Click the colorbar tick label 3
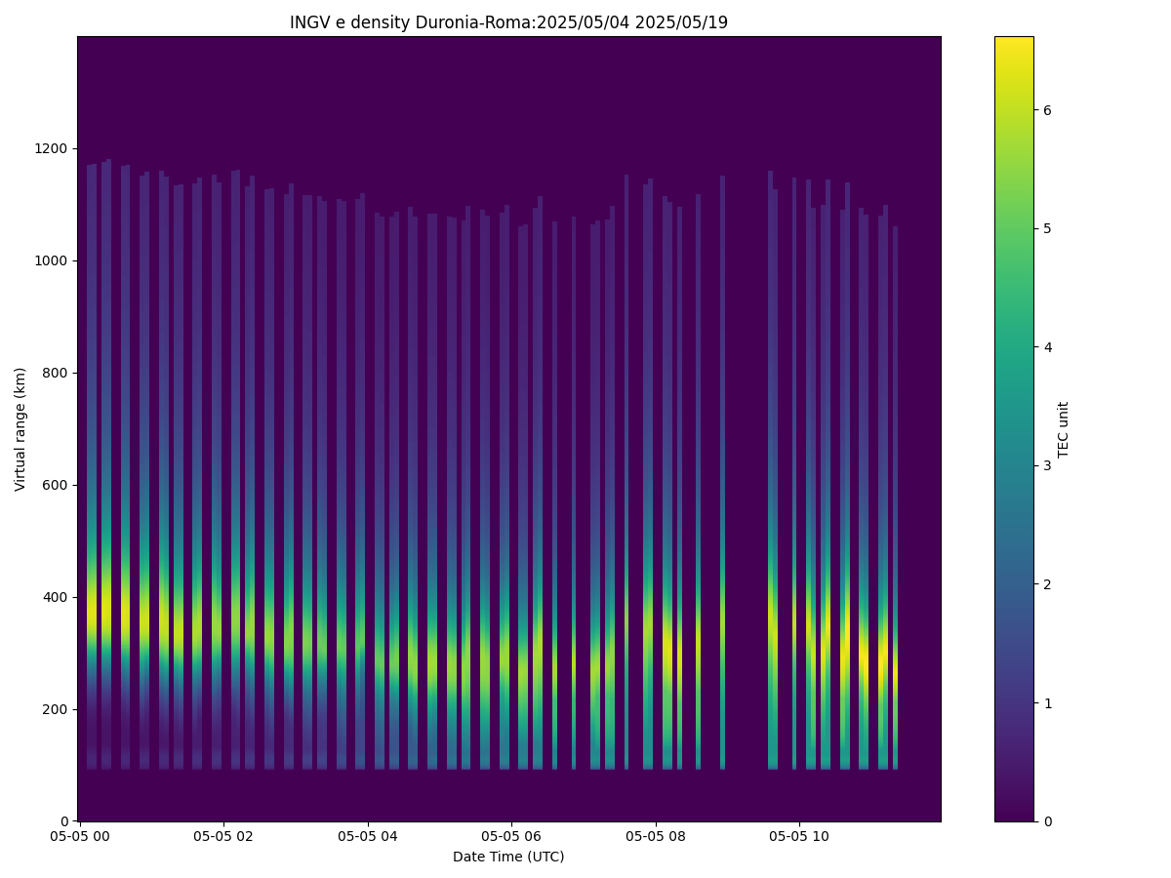1171x878 pixels. click(1047, 465)
